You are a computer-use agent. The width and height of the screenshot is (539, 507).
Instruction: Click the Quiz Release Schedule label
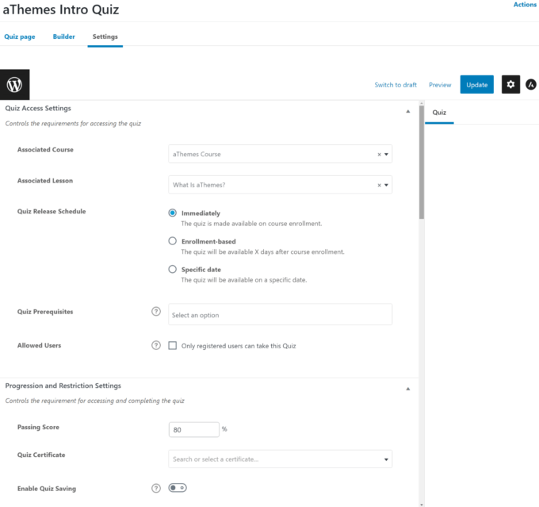52,211
